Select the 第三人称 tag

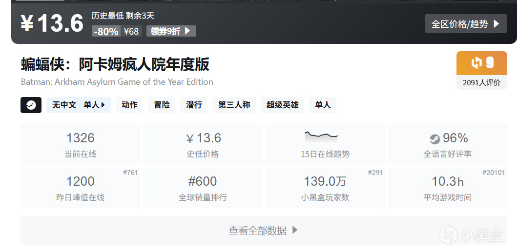pos(234,105)
